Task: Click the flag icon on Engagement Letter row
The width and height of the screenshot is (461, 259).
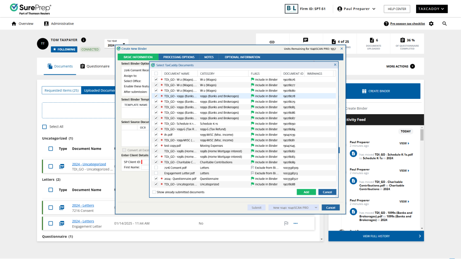Action: [286, 223]
